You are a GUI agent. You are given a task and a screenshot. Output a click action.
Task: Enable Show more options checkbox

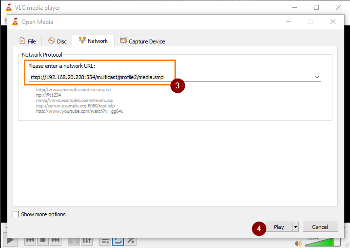coord(16,214)
